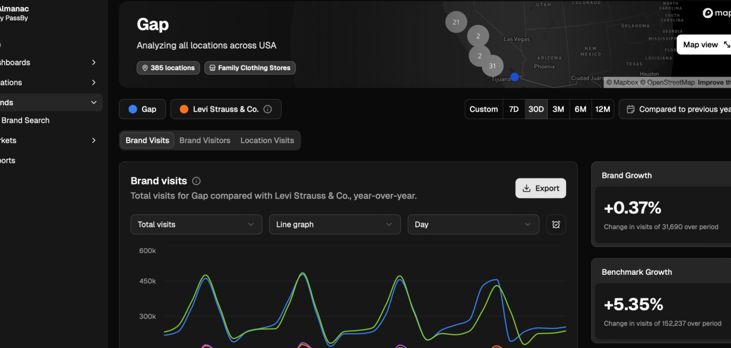Click the store icon in Family Clothing Stores
731x348 pixels.
pyautogui.click(x=212, y=68)
